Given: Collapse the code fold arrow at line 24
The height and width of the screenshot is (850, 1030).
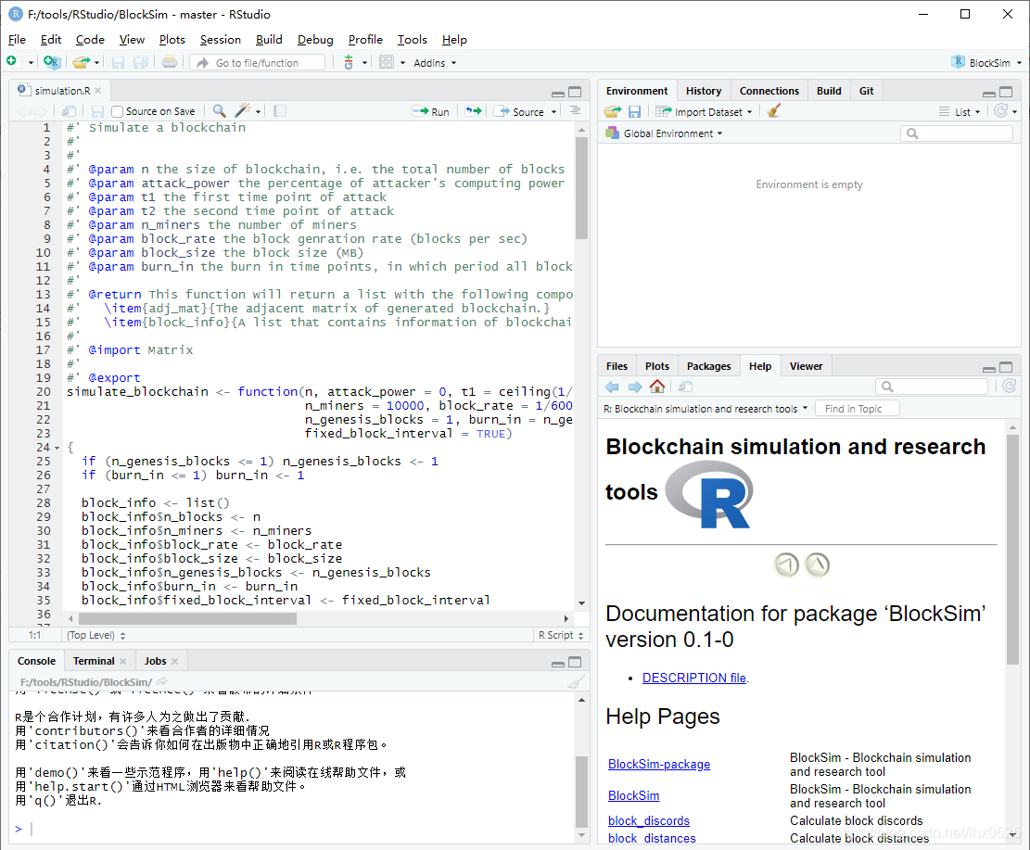Looking at the screenshot, I should tap(57, 448).
